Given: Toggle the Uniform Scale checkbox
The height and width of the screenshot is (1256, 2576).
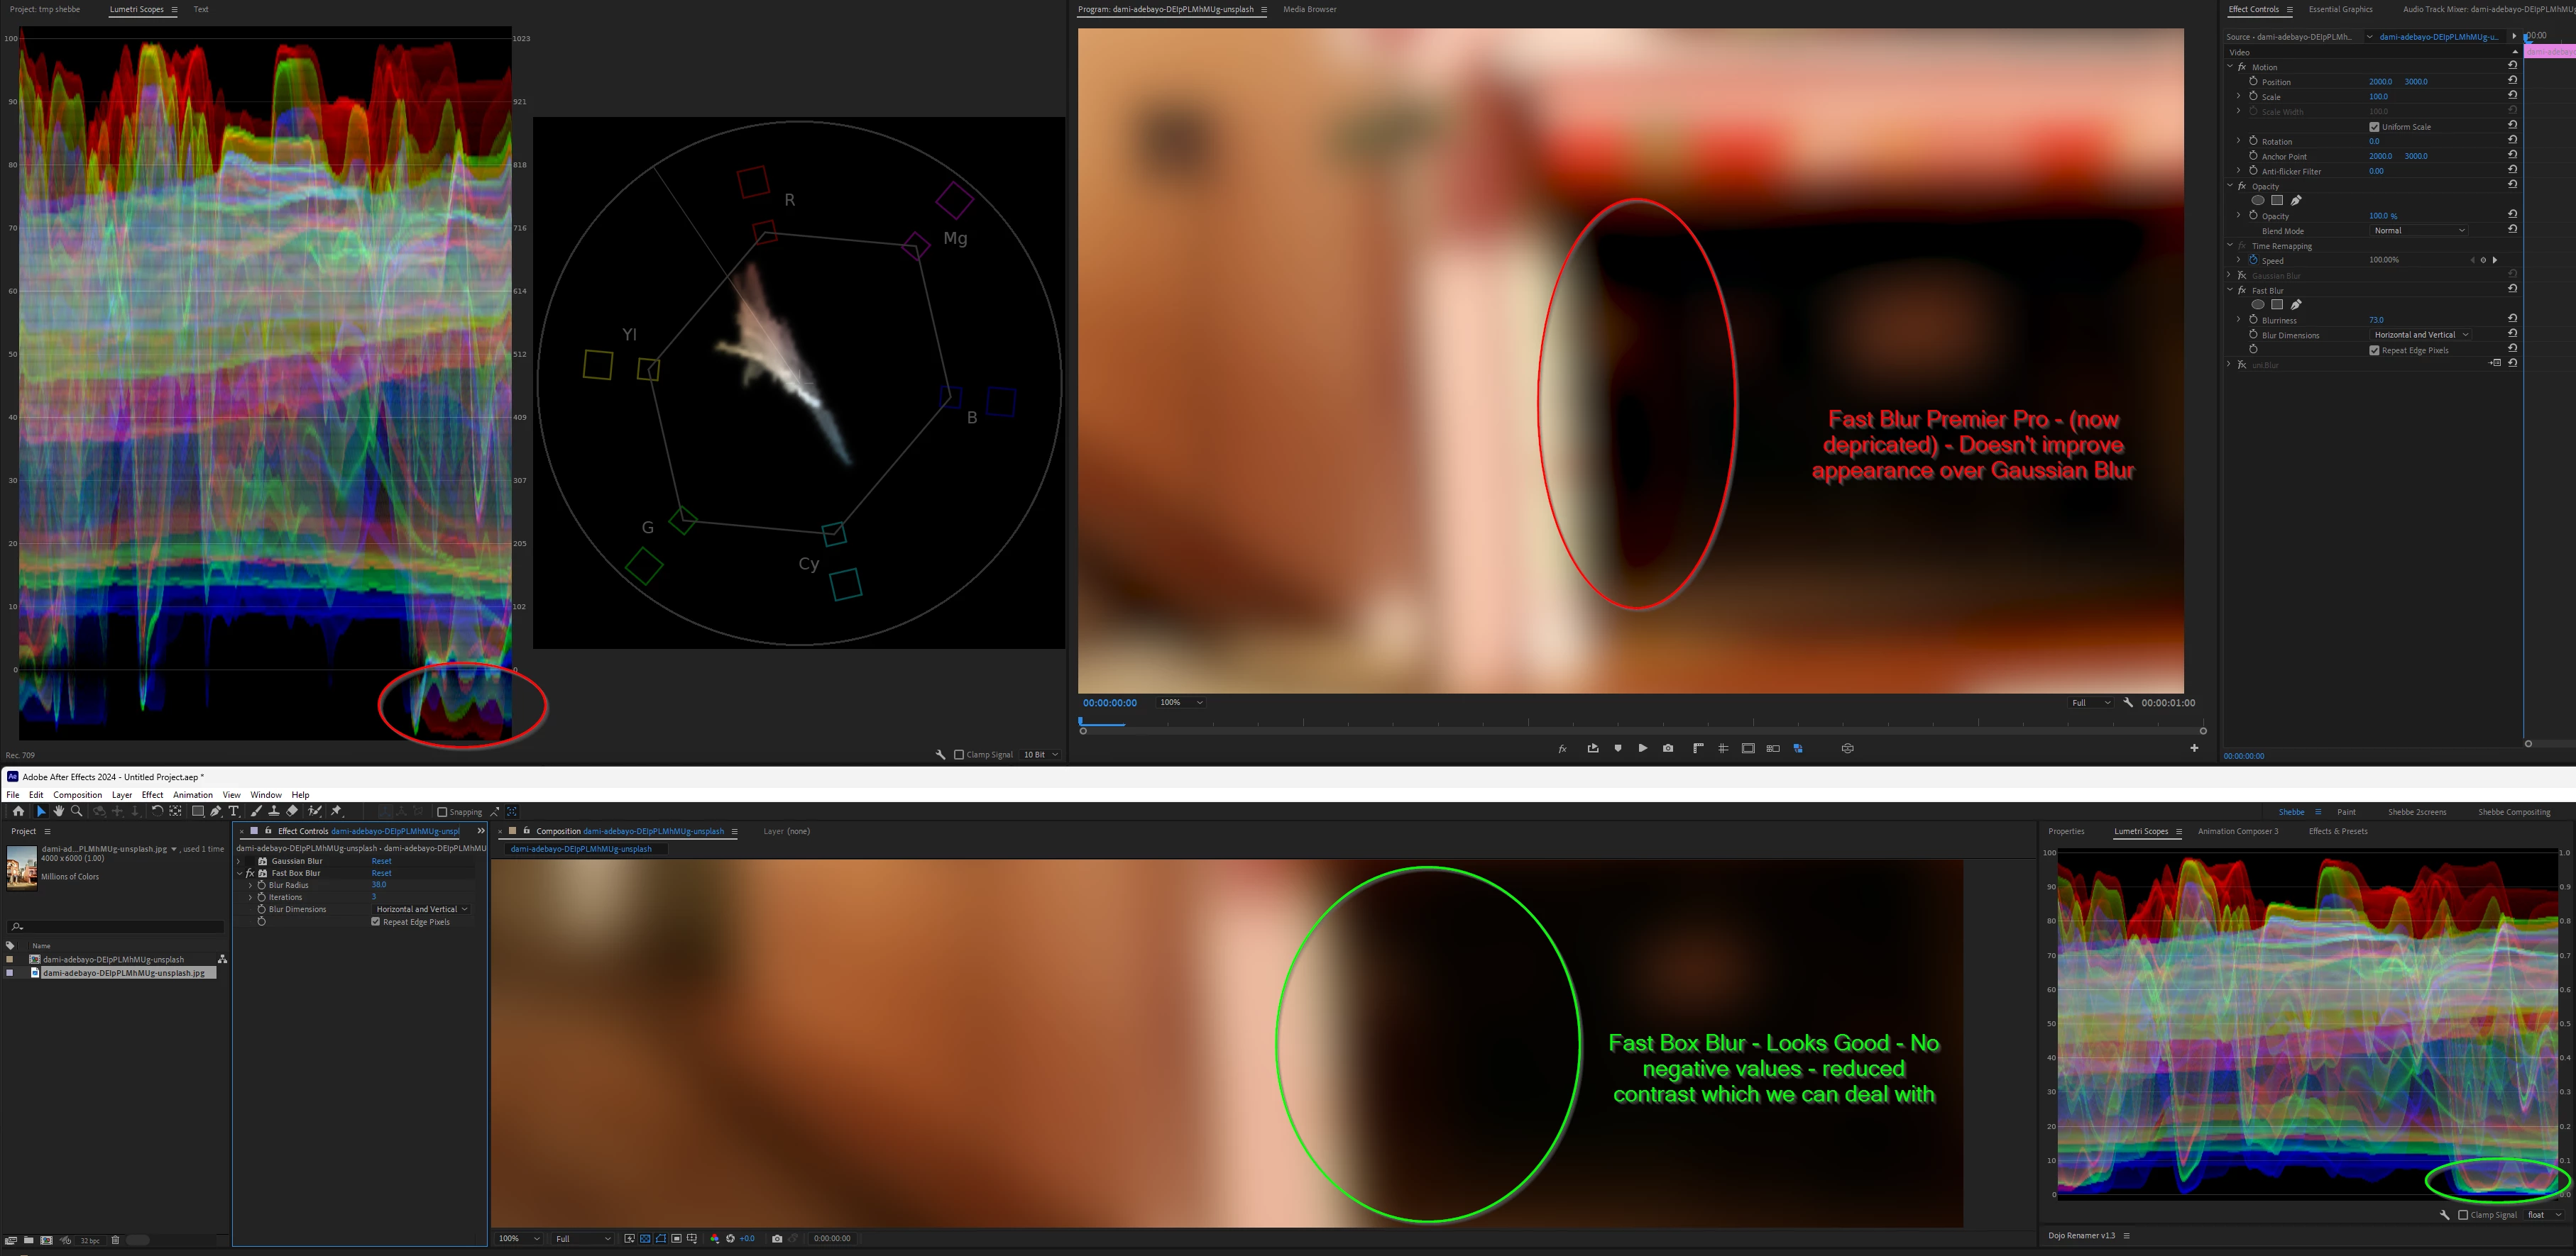Looking at the screenshot, I should pyautogui.click(x=2374, y=127).
